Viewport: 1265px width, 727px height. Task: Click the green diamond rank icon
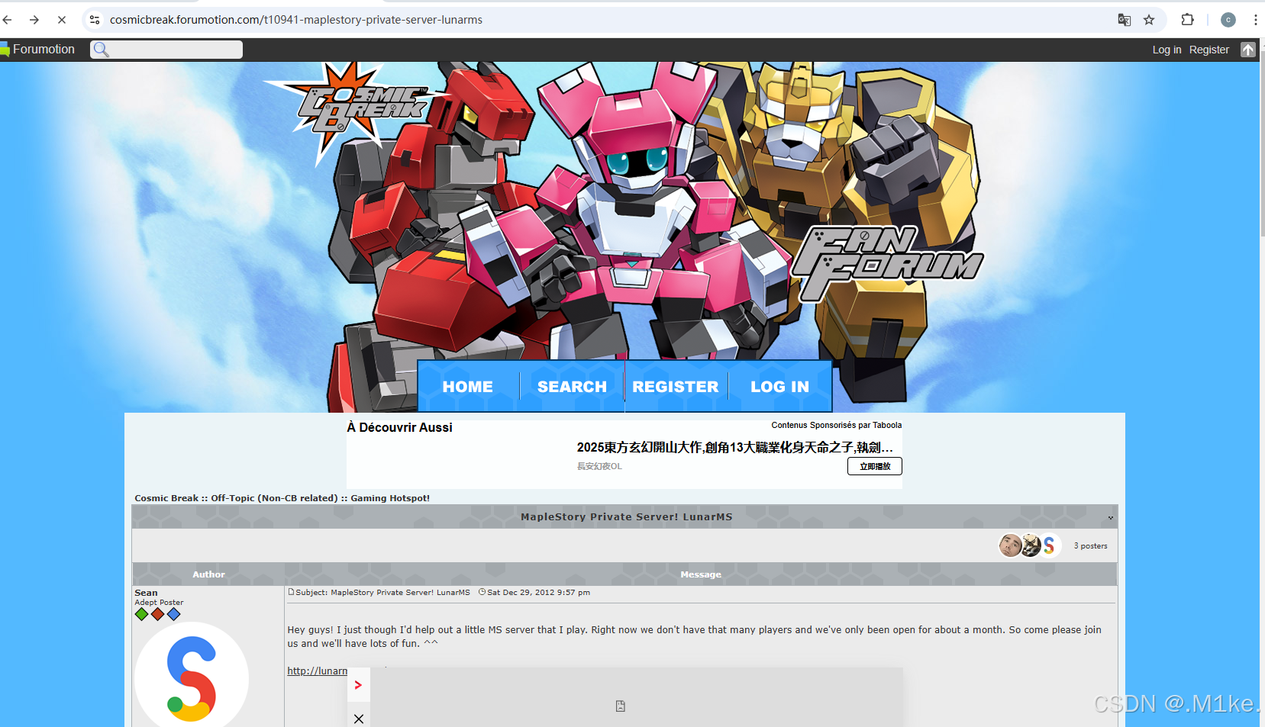[141, 614]
